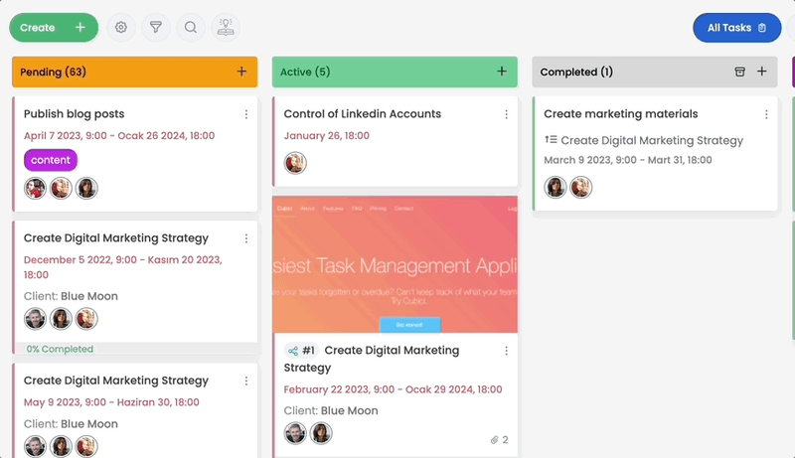Click the date 'January 26, 18:00'
Image resolution: width=795 pixels, height=458 pixels.
(x=327, y=136)
